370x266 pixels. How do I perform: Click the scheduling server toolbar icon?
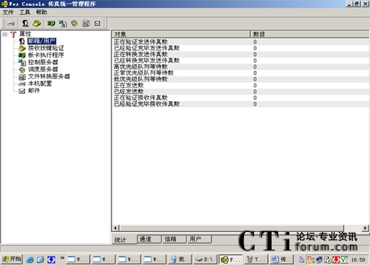coord(74,24)
